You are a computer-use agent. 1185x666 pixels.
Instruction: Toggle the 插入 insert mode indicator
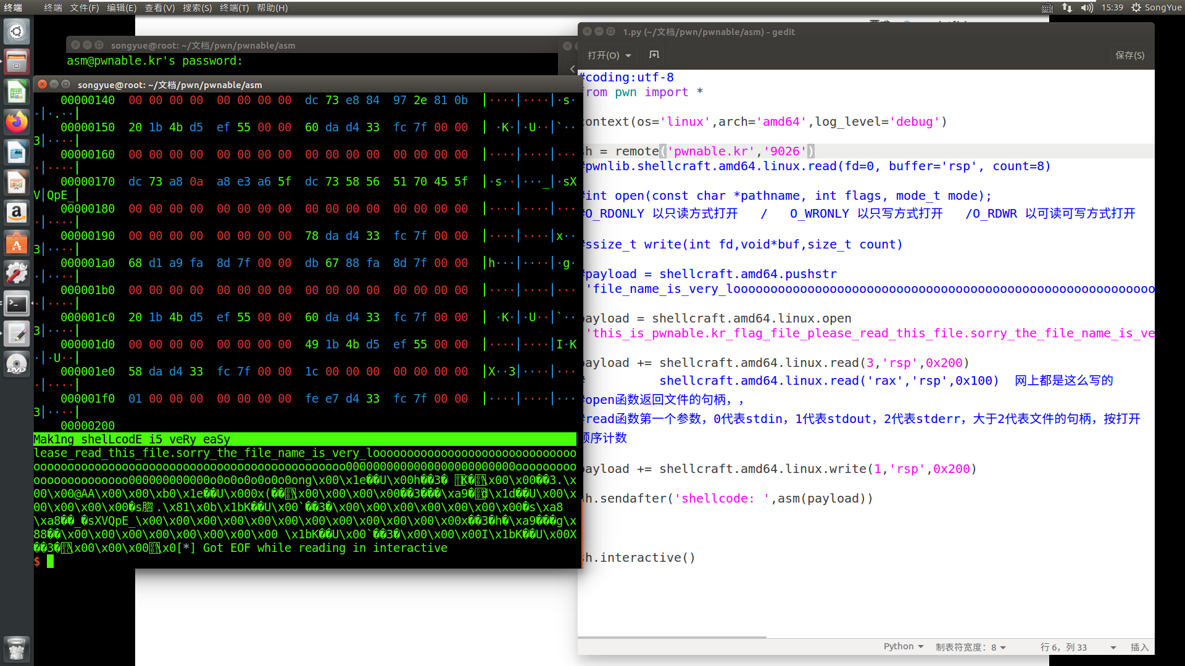coord(1139,647)
